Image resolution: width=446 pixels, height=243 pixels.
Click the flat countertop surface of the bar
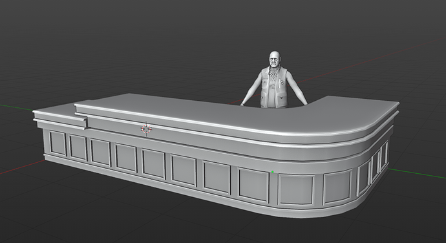click(228, 114)
